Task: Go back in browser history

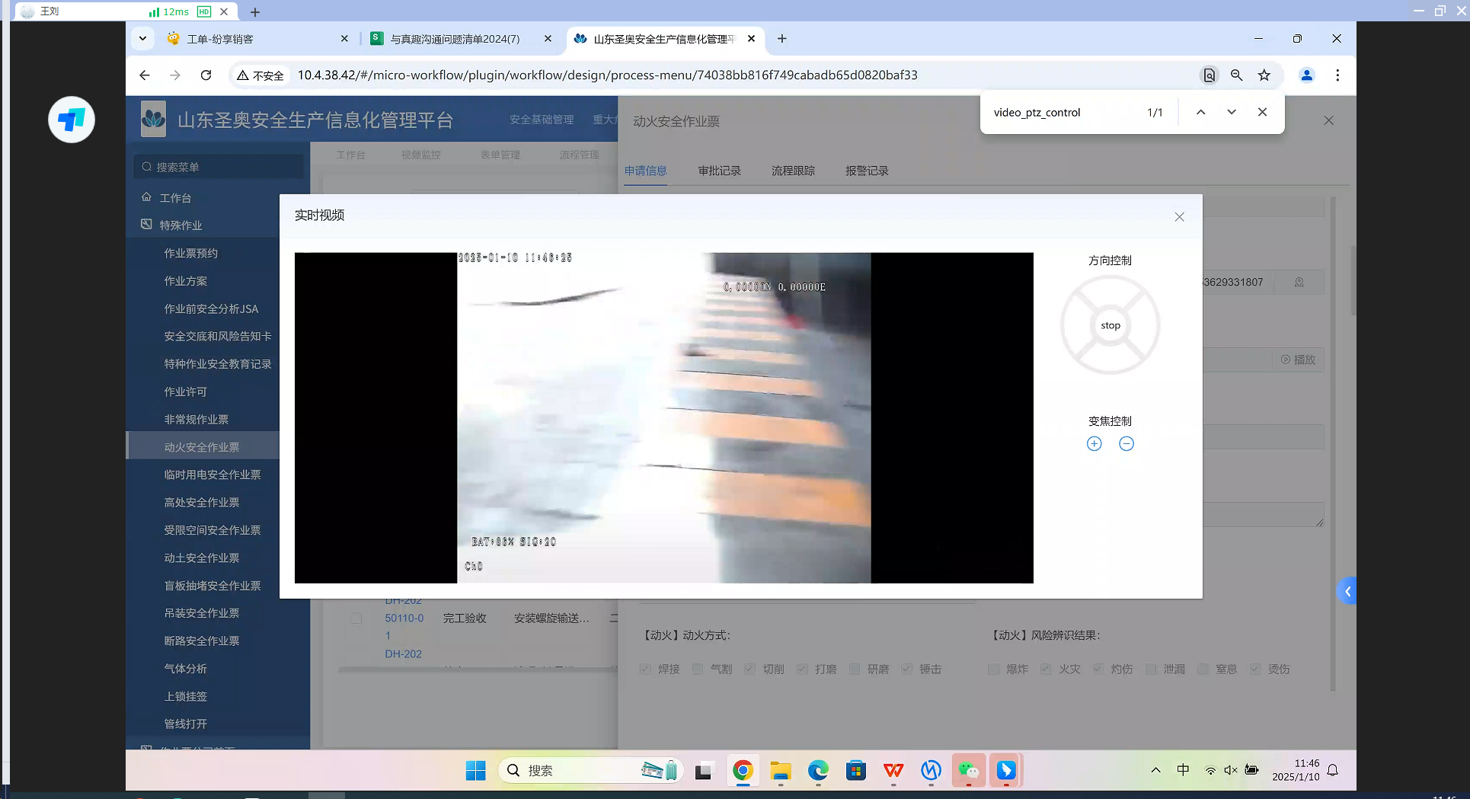Action: point(145,75)
